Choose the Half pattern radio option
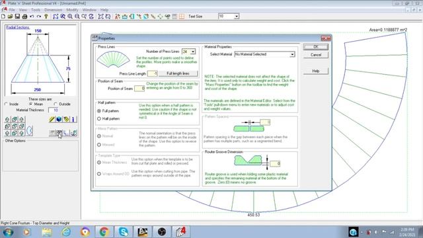423x238 pixels. coord(99,119)
